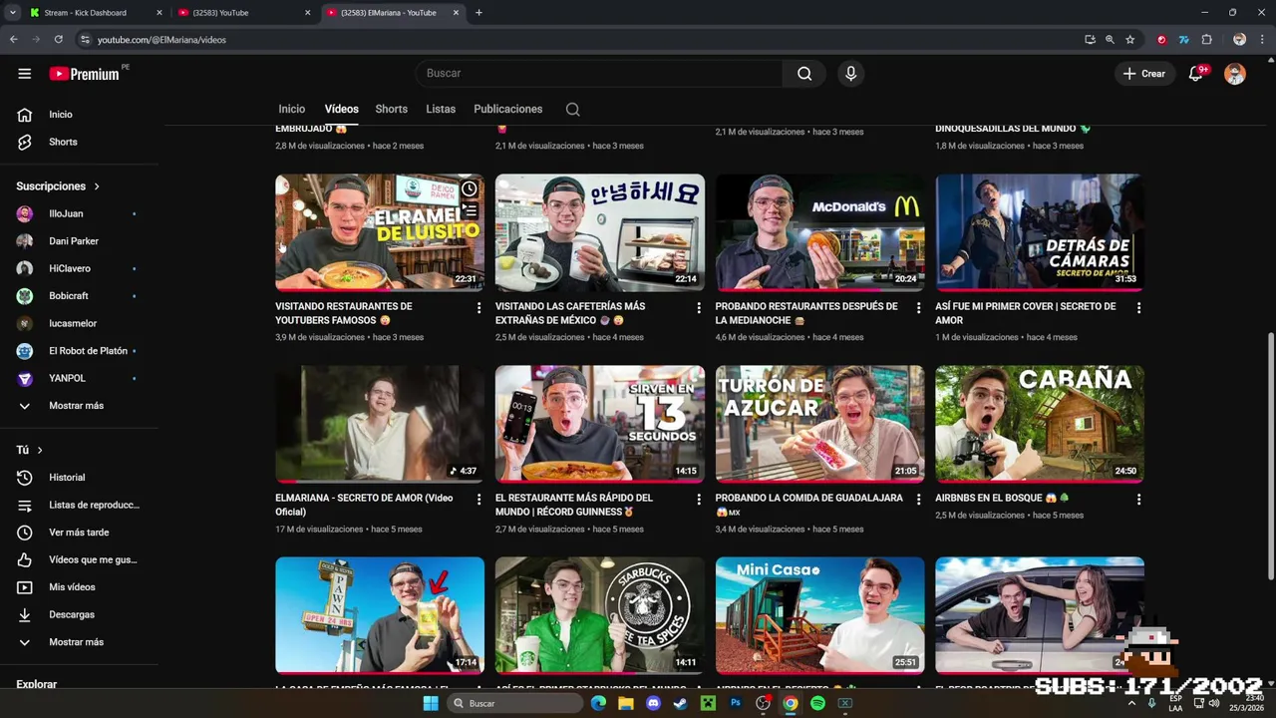Viewport: 1276px width, 718px height.
Task: Bookmark this page with the star
Action: (x=1129, y=40)
